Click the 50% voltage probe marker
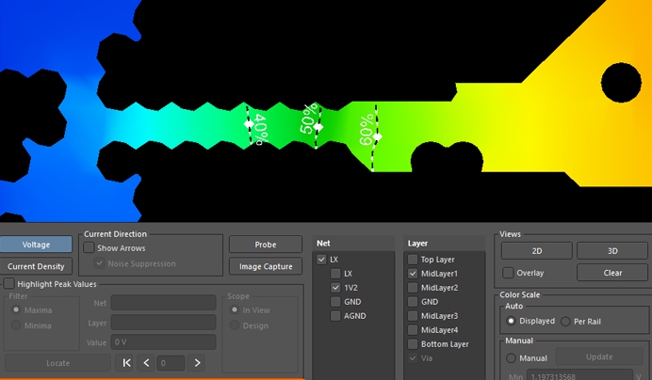652x380 pixels. (x=318, y=126)
